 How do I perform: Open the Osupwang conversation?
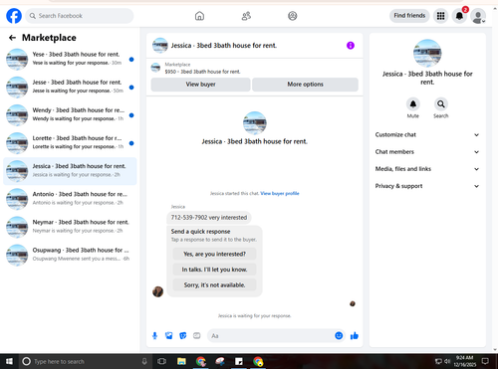[x=70, y=255]
